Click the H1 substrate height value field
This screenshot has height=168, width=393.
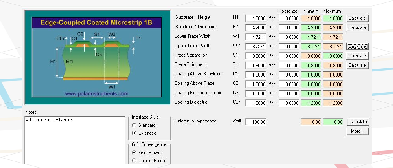pos(256,18)
